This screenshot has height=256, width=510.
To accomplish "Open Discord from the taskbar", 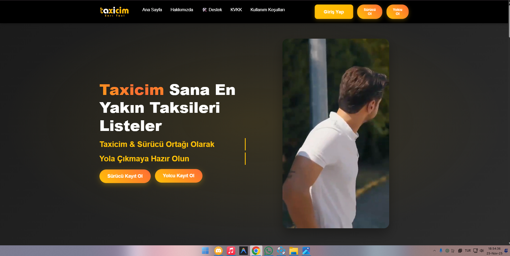I will pyautogui.click(x=218, y=251).
